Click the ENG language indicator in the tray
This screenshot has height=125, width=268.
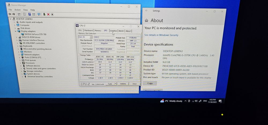205,101
